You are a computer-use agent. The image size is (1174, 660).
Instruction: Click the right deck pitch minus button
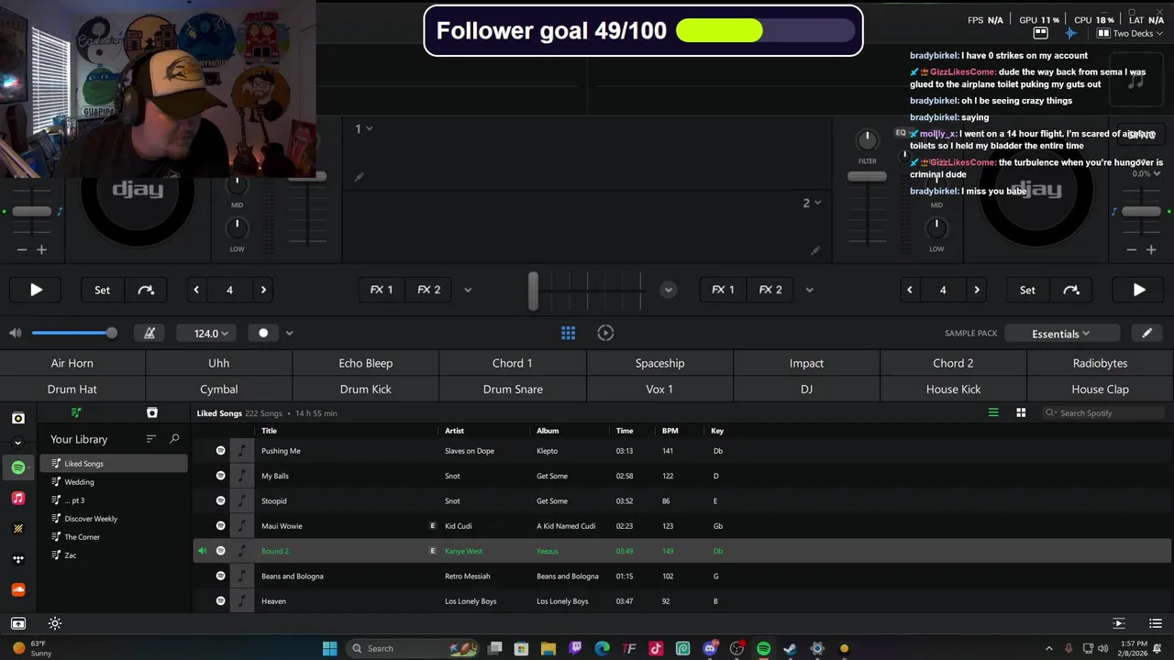[x=1131, y=249]
